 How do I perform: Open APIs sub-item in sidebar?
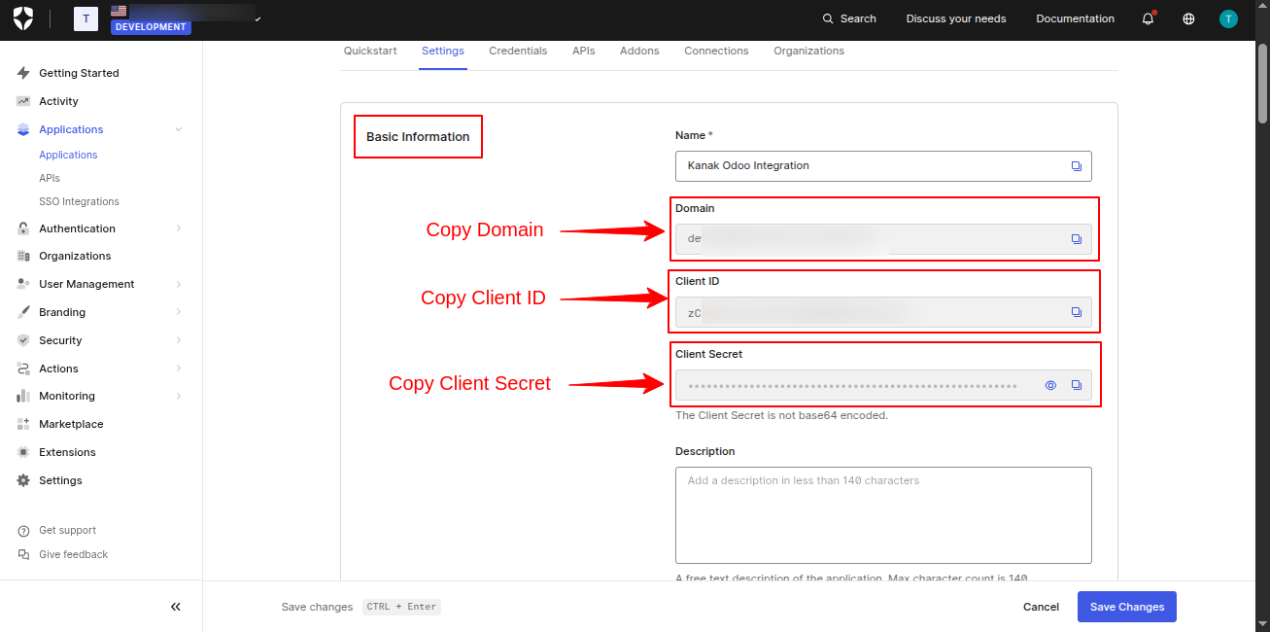tap(50, 178)
